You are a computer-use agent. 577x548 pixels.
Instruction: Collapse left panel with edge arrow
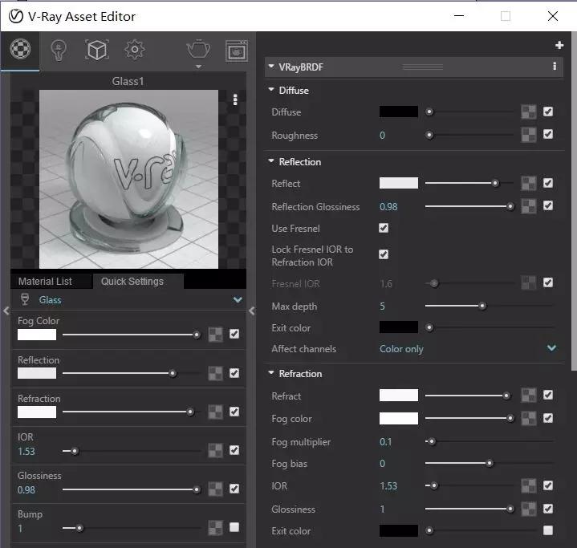tap(6, 311)
